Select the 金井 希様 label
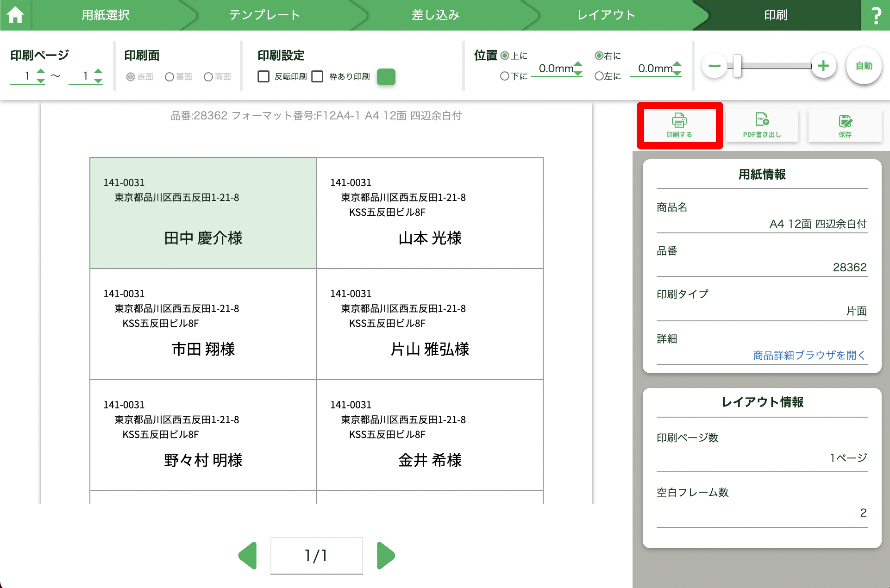The image size is (890, 588). click(x=430, y=435)
